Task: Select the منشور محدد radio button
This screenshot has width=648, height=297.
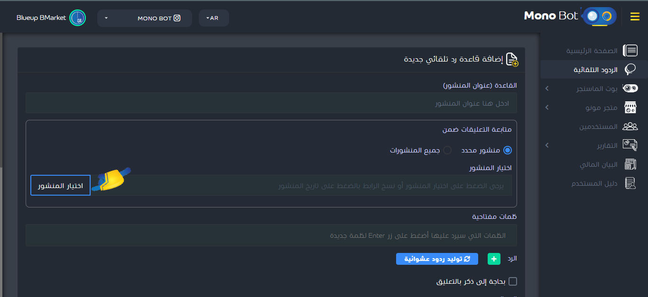Action: point(508,150)
